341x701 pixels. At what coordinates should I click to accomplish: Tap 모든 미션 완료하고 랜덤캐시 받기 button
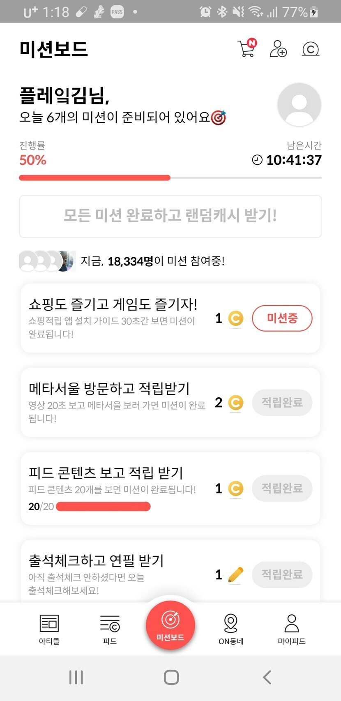[170, 216]
